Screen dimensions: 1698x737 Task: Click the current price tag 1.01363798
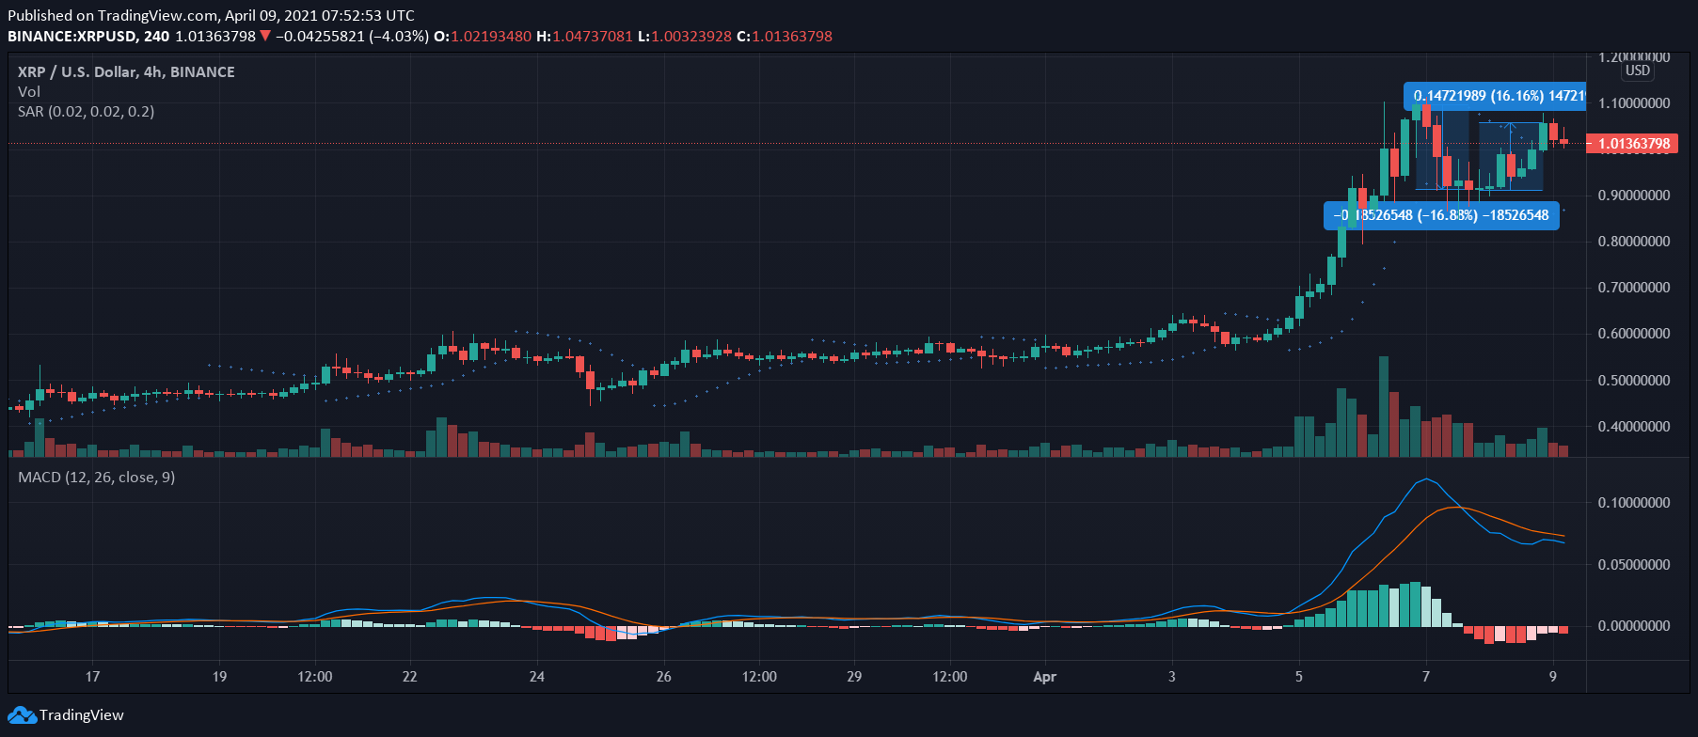(x=1633, y=144)
